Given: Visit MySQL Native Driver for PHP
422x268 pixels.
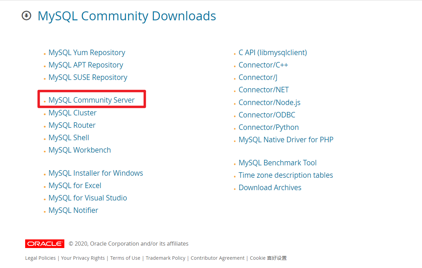Looking at the screenshot, I should coord(286,140).
